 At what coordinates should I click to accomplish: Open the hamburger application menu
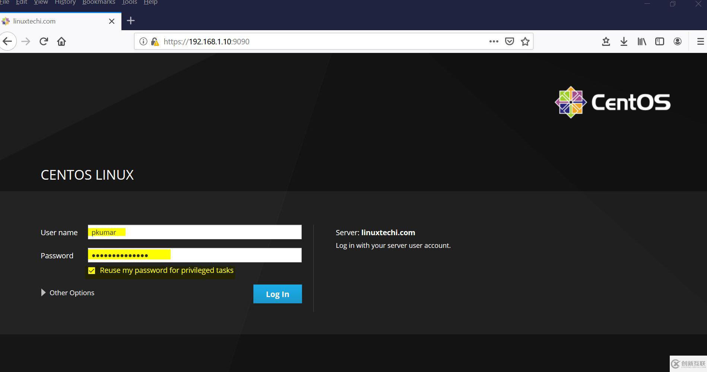coord(700,41)
